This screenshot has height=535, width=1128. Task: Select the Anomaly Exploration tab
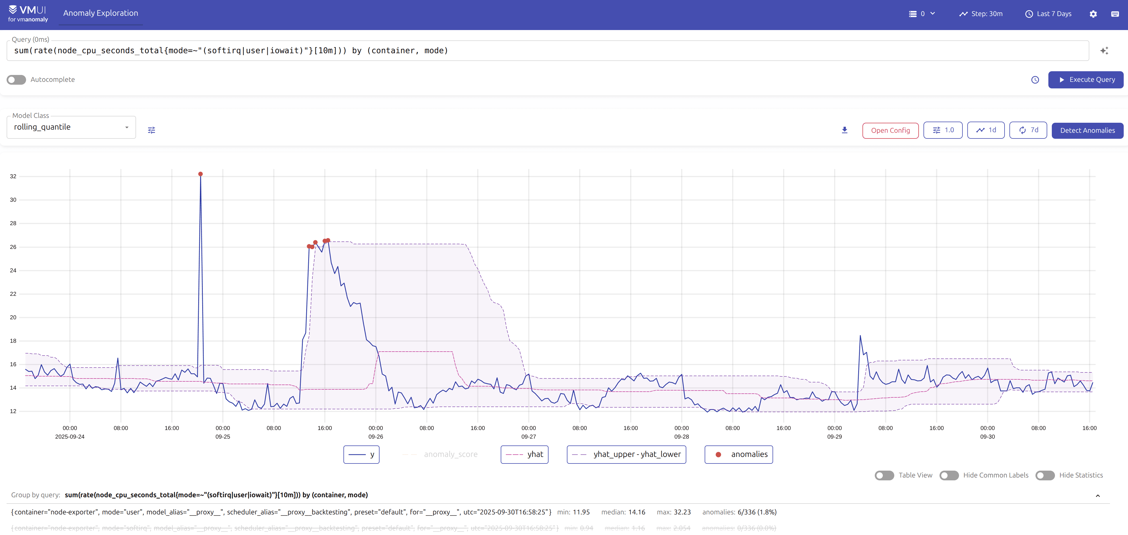100,13
